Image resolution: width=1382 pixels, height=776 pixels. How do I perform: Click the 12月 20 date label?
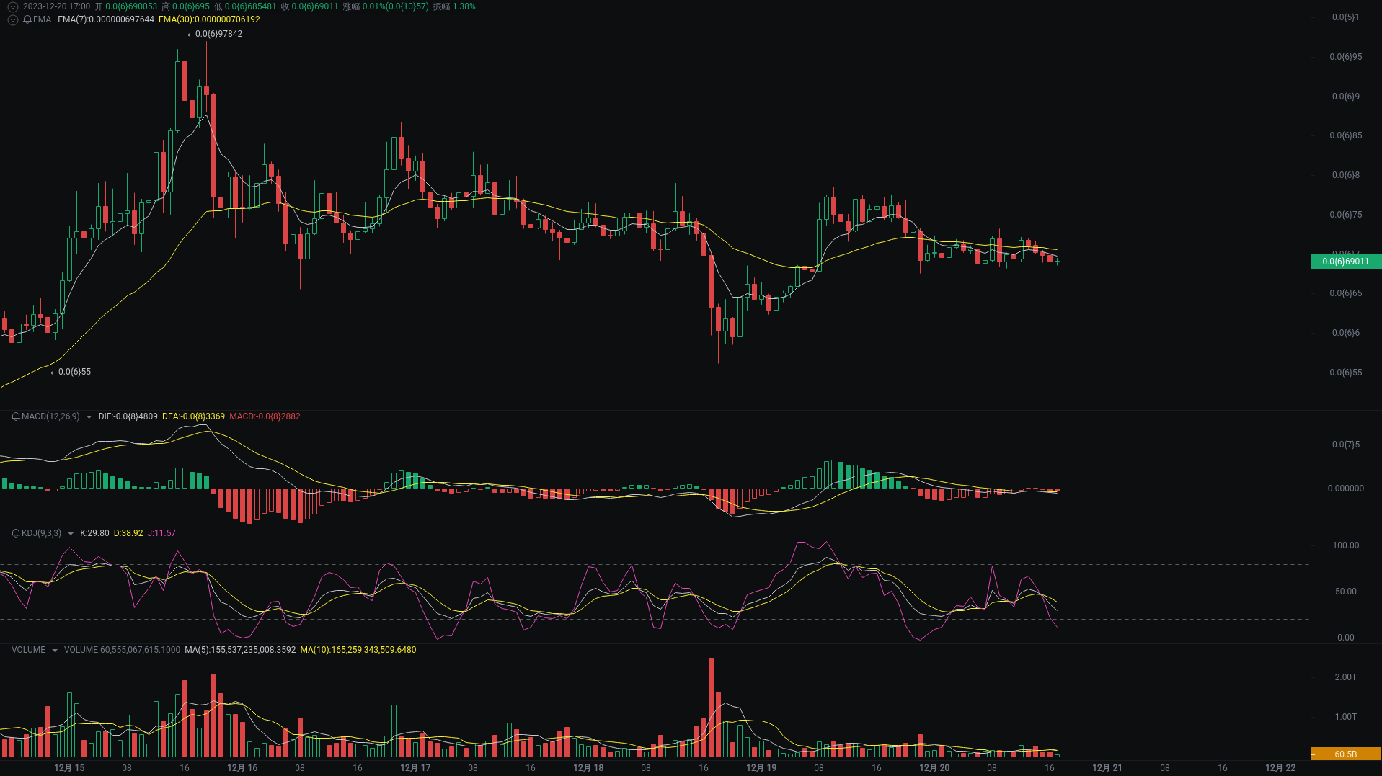tap(934, 768)
